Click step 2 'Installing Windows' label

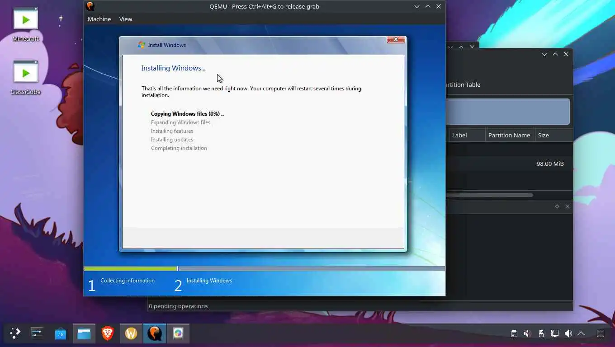[209, 281]
